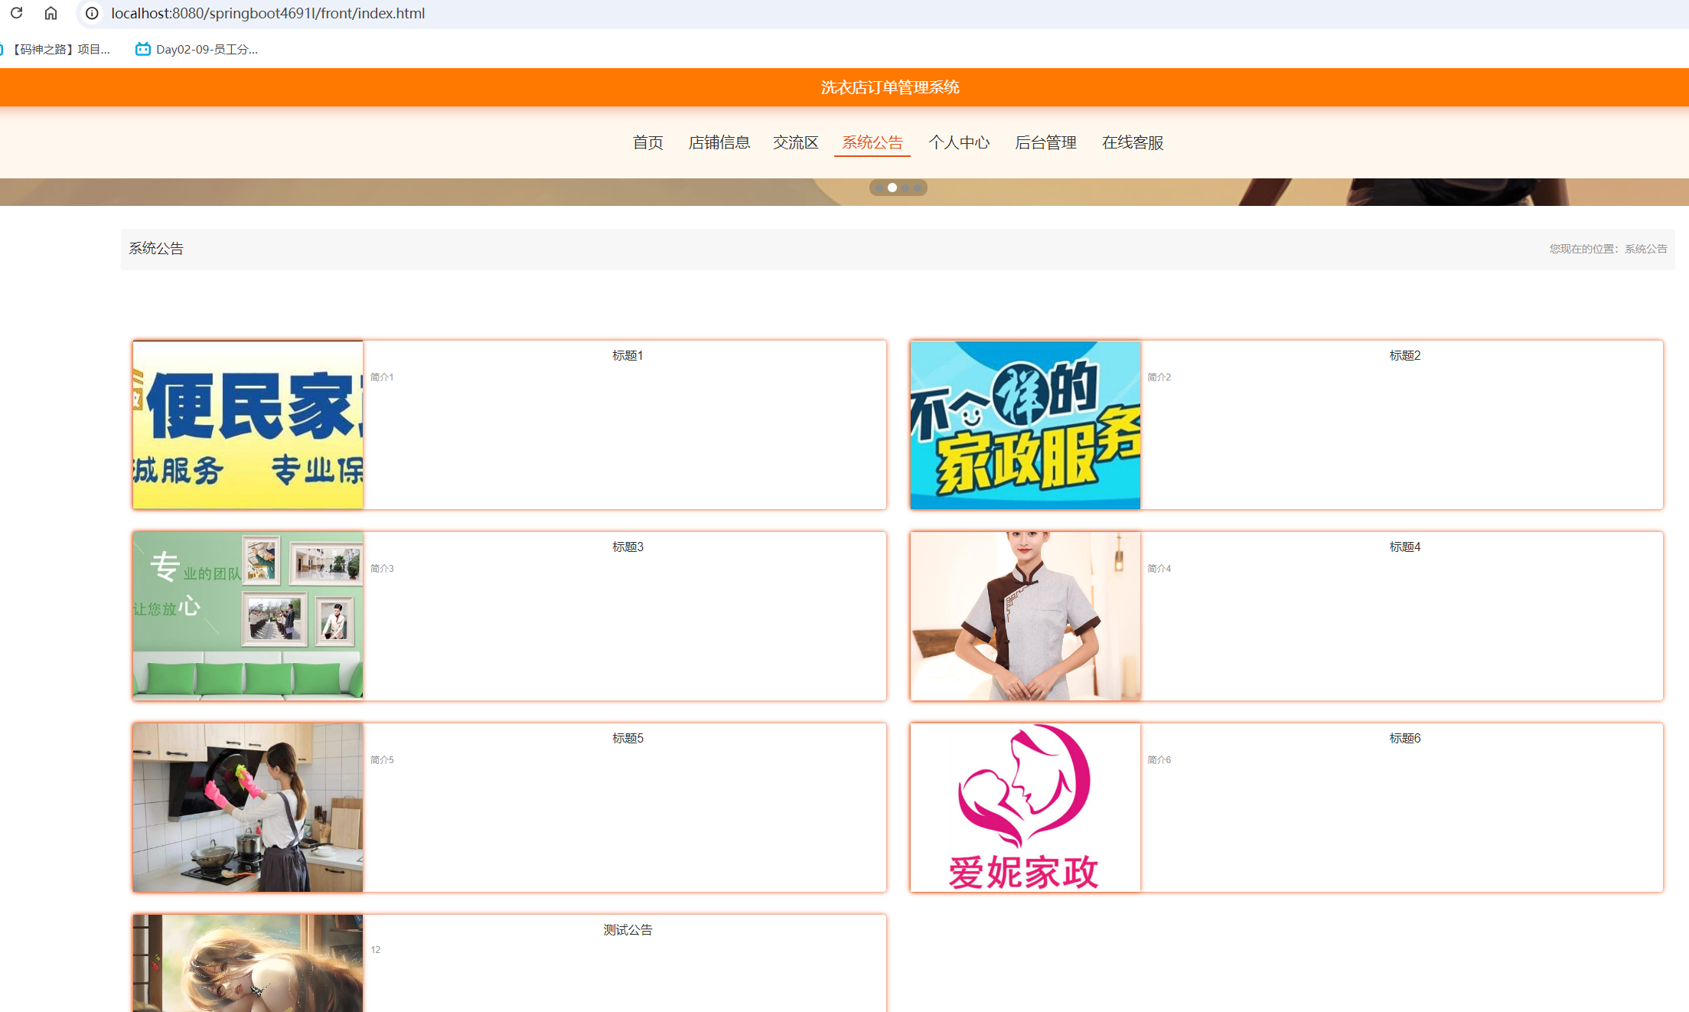Switch to the third carousel dot

(905, 188)
